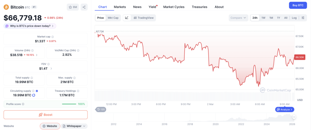Click the pause icon on the range navigator

(x=294, y=117)
